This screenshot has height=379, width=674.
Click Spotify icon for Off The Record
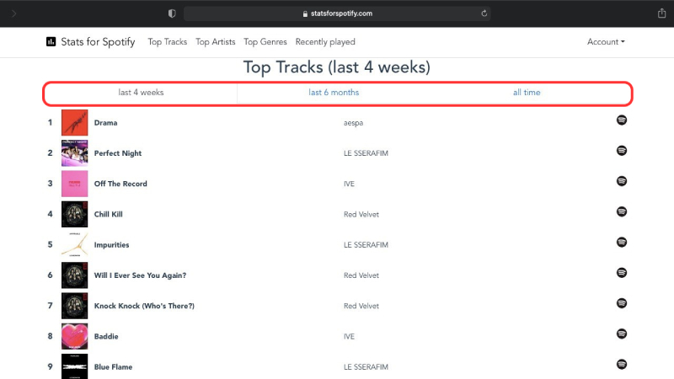622,181
